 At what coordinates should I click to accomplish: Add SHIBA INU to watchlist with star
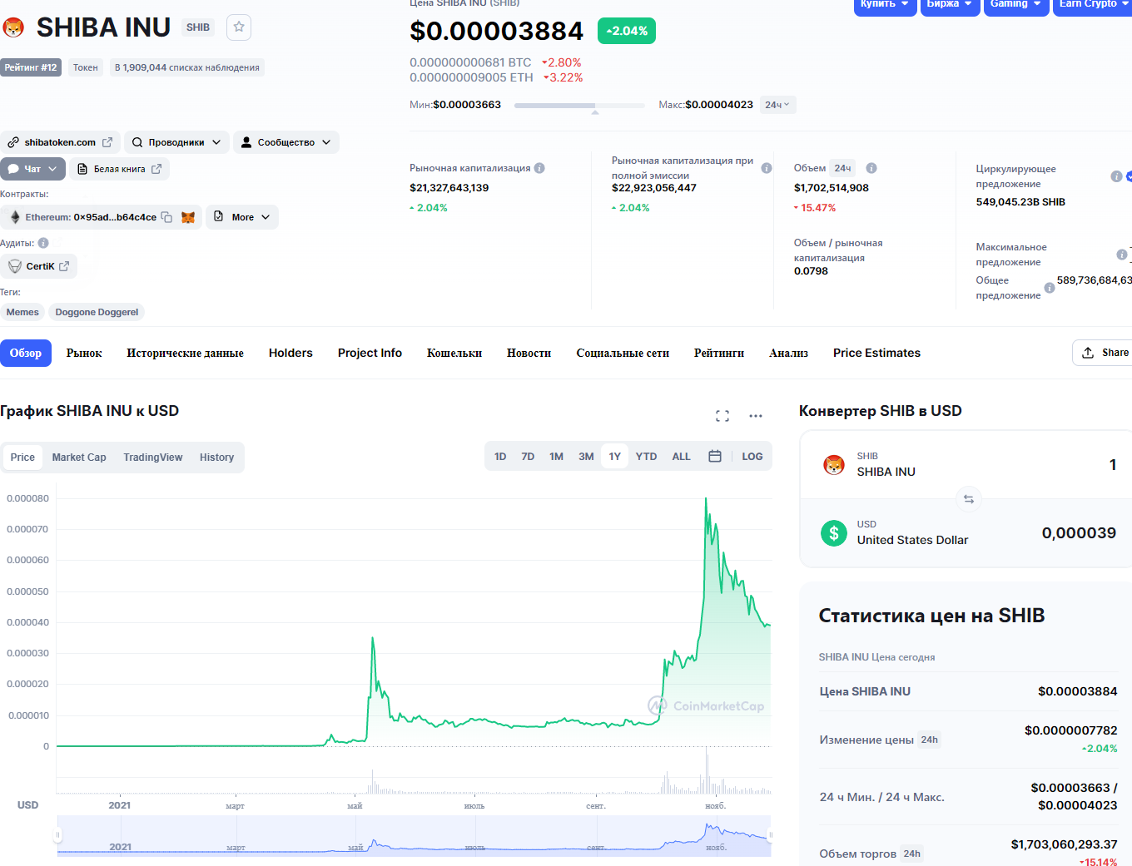(x=239, y=27)
